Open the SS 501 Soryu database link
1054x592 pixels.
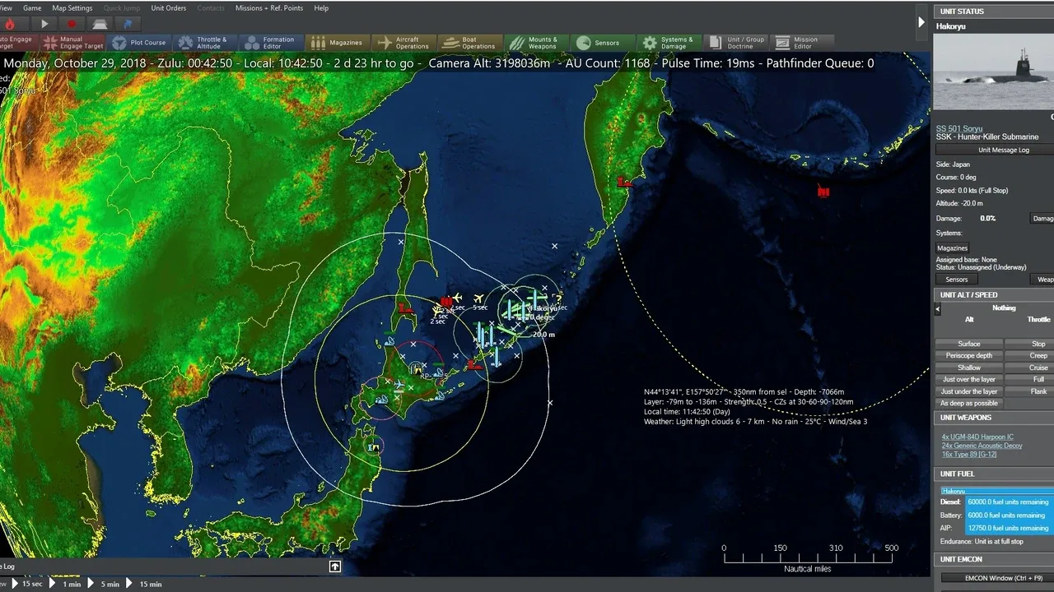[958, 128]
